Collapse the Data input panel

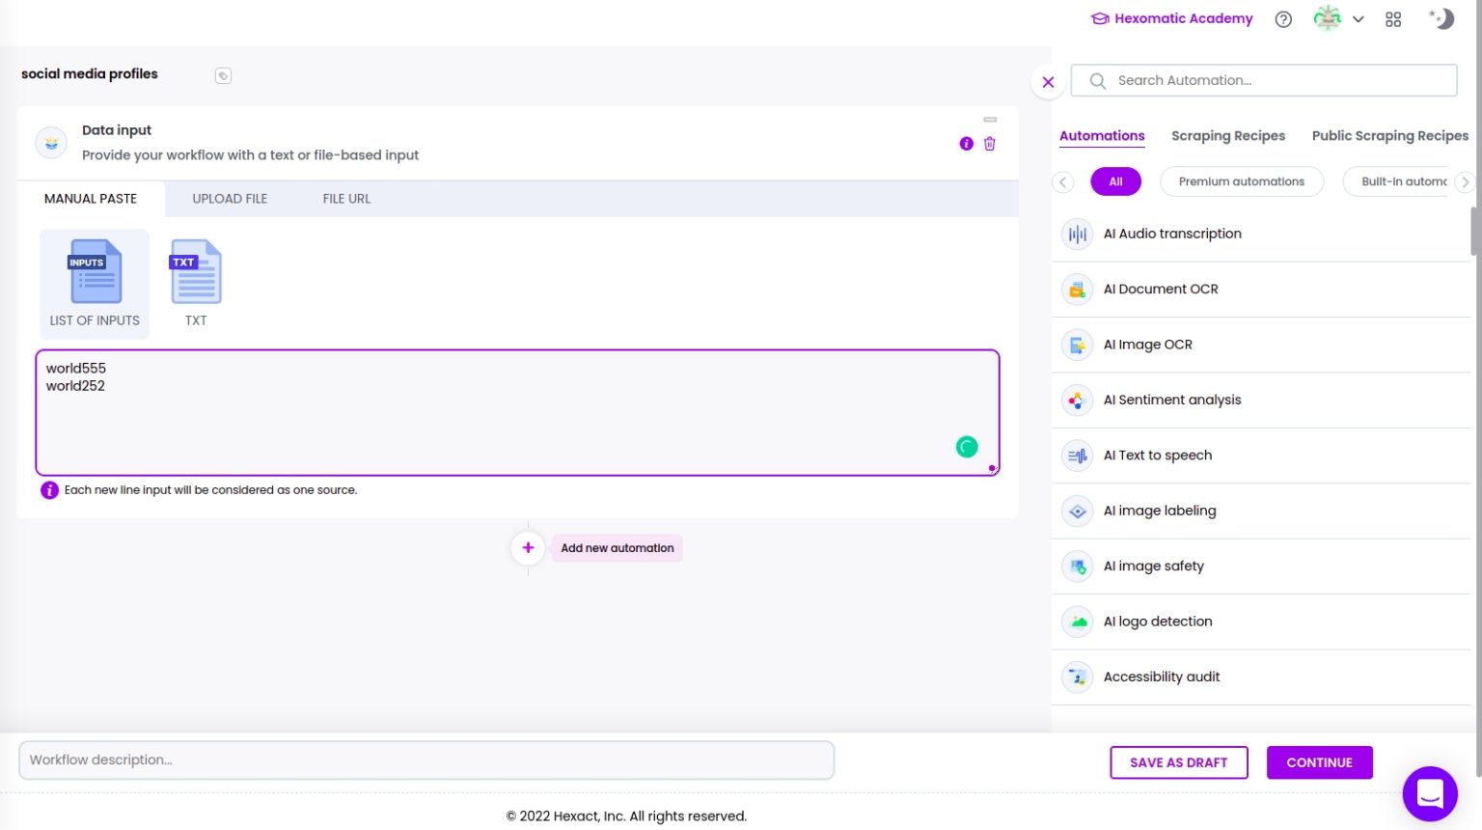[991, 120]
